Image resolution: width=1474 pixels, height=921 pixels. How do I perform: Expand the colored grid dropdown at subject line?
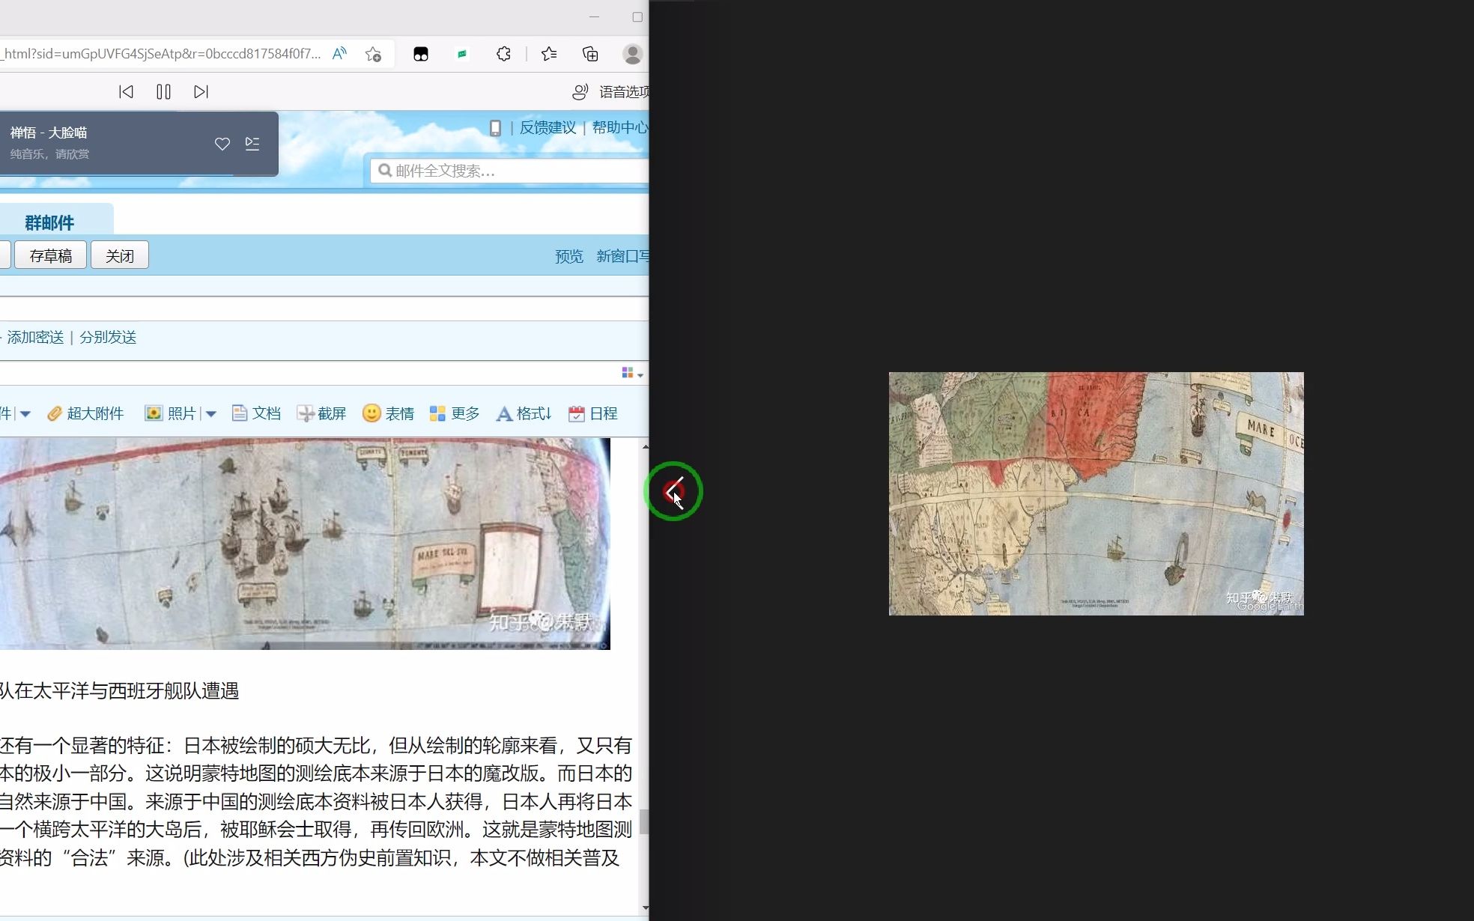[632, 373]
